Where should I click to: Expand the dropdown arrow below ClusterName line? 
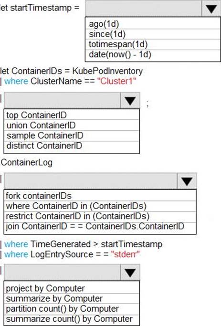click(130, 101)
